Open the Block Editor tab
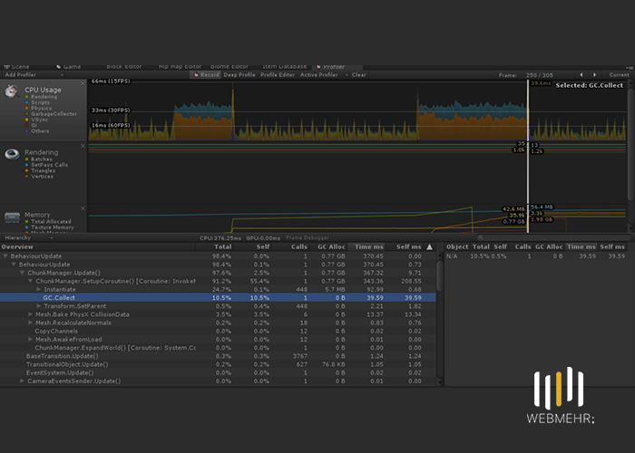The image size is (635, 453). [x=124, y=67]
